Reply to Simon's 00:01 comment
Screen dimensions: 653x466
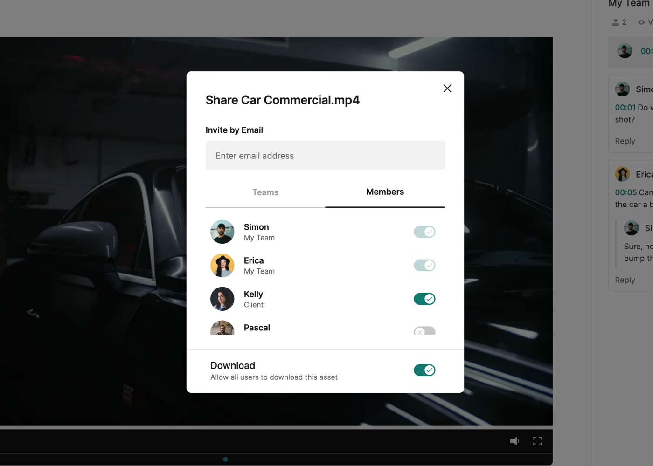click(625, 141)
